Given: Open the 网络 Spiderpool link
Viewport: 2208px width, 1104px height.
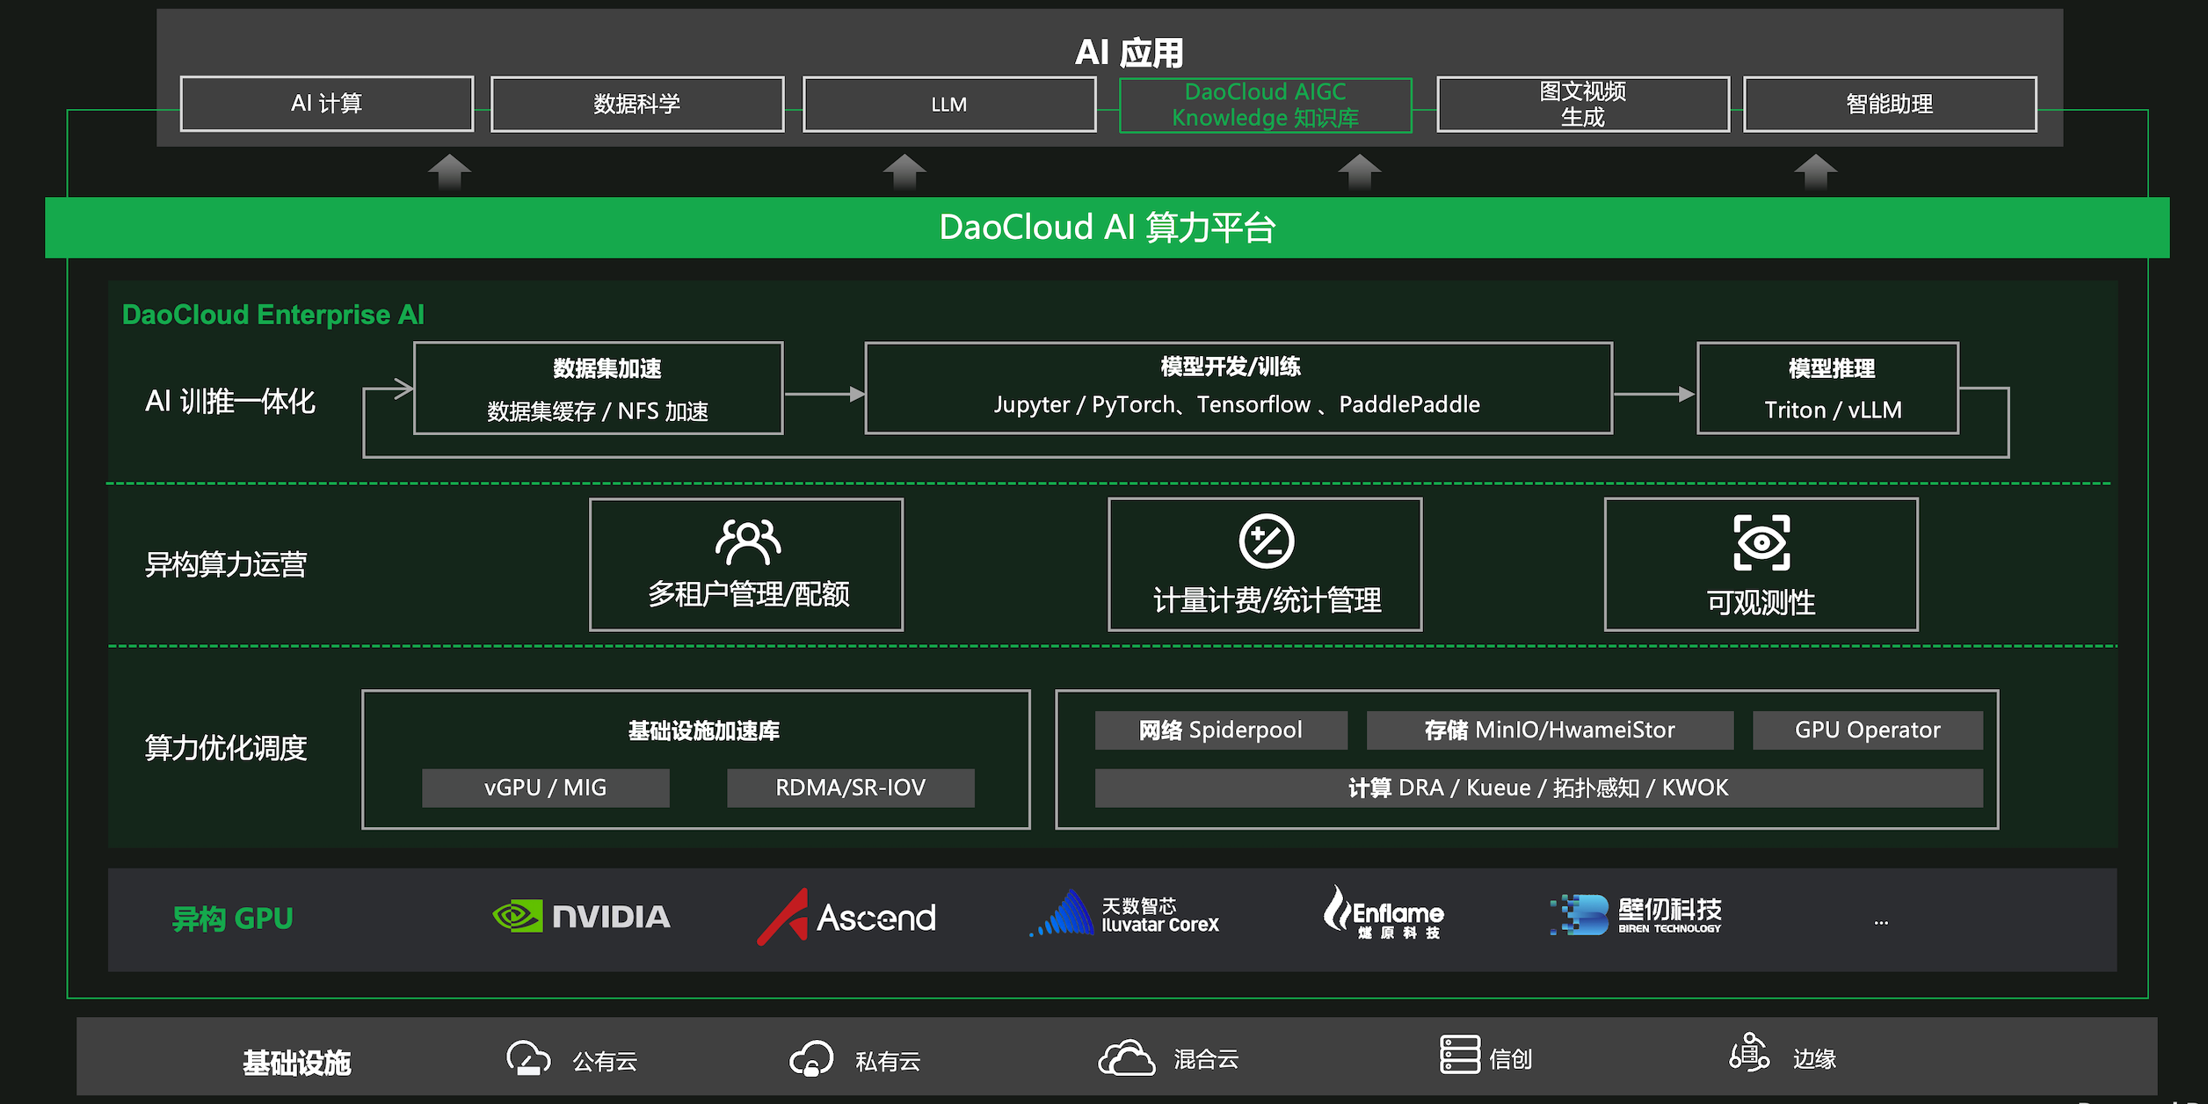Looking at the screenshot, I should click(1219, 730).
